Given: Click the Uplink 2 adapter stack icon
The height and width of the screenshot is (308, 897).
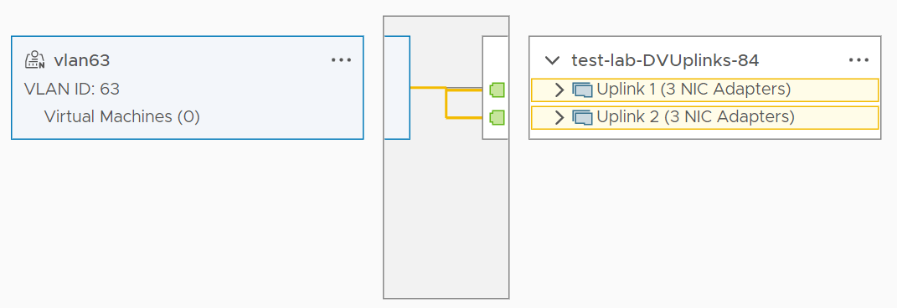Looking at the screenshot, I should pyautogui.click(x=582, y=118).
